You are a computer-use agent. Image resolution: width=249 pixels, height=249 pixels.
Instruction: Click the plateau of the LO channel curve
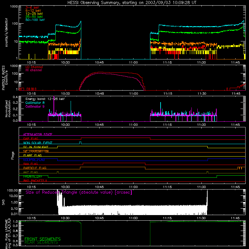point(118,73)
